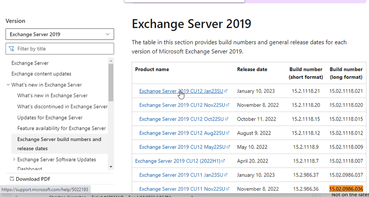369x197 pixels.
Task: Click the May 10, 2022 release date
Action: click(252, 147)
